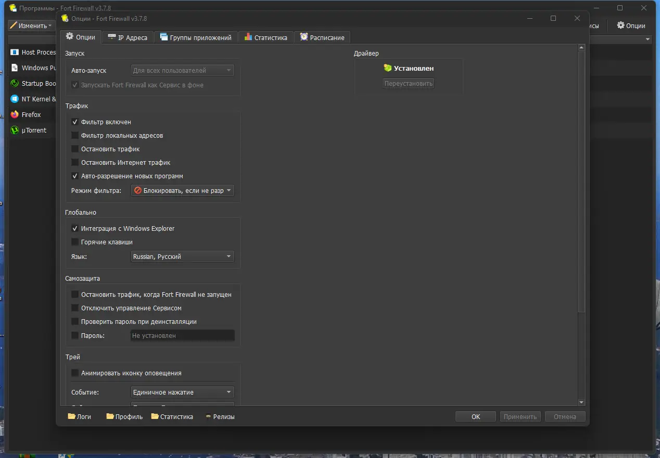The height and width of the screenshot is (458, 660).
Task: Click the IP Адреса tab icon
Action: 111,37
